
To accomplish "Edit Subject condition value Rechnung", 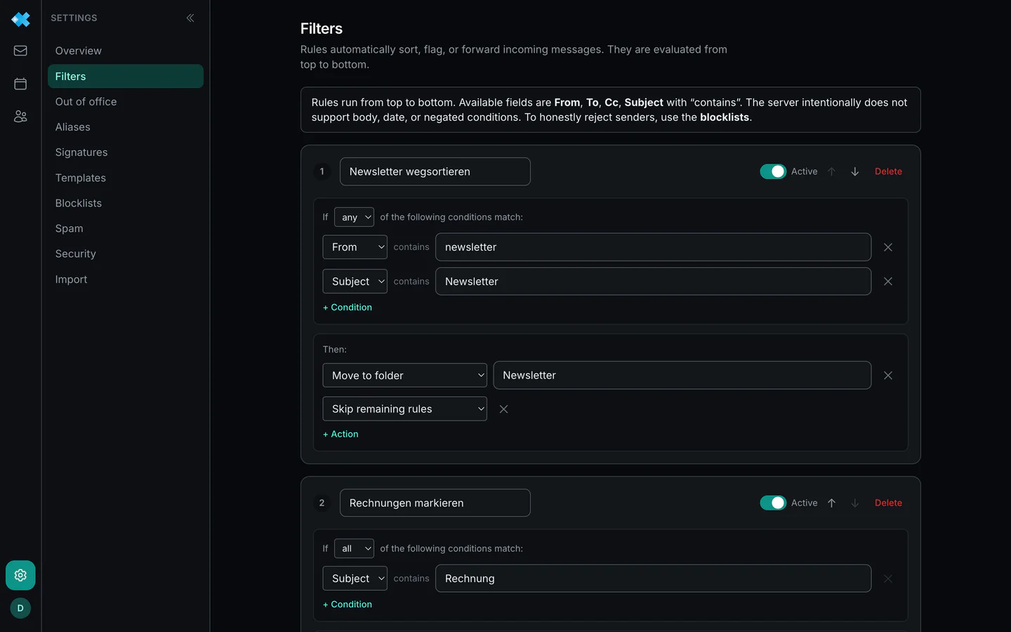I will pos(653,579).
